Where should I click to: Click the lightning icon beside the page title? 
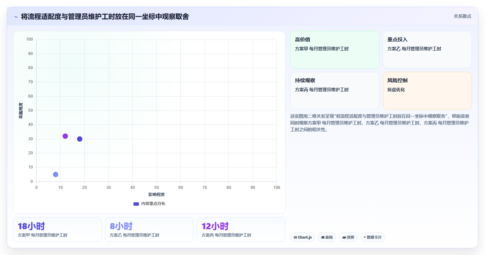coord(16,17)
